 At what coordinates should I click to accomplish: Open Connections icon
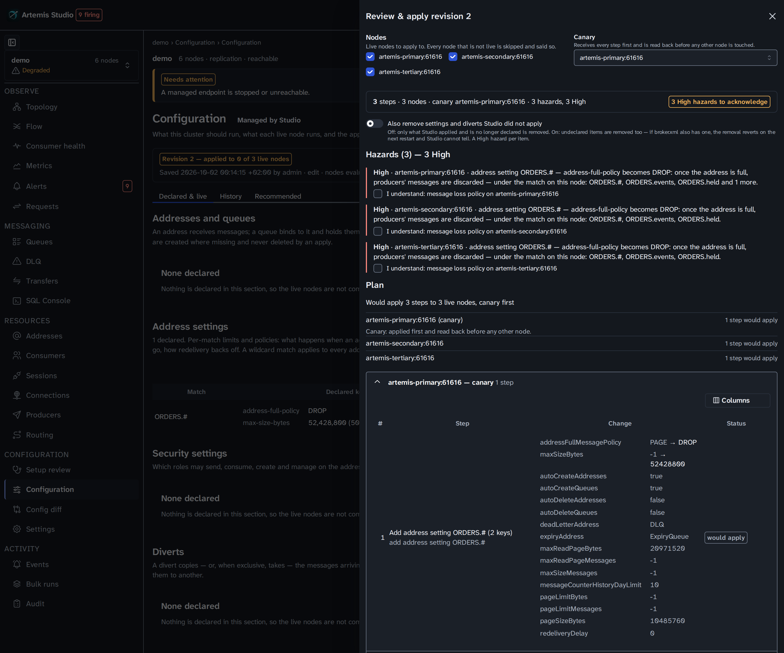point(17,395)
